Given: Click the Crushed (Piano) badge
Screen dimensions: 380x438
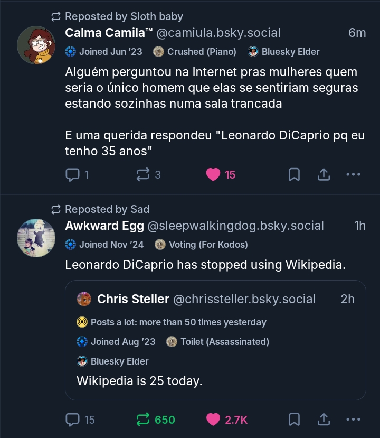Looking at the screenshot, I should 195,52.
